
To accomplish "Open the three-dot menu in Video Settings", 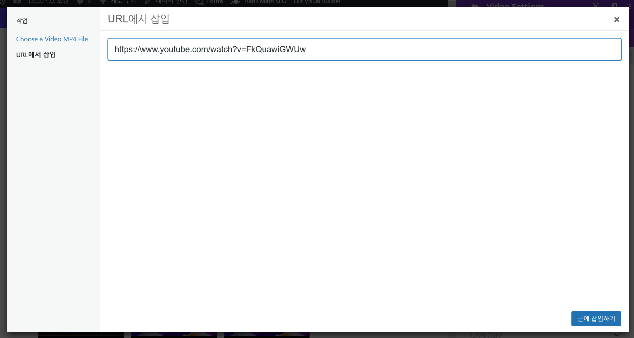I will coord(630,6).
